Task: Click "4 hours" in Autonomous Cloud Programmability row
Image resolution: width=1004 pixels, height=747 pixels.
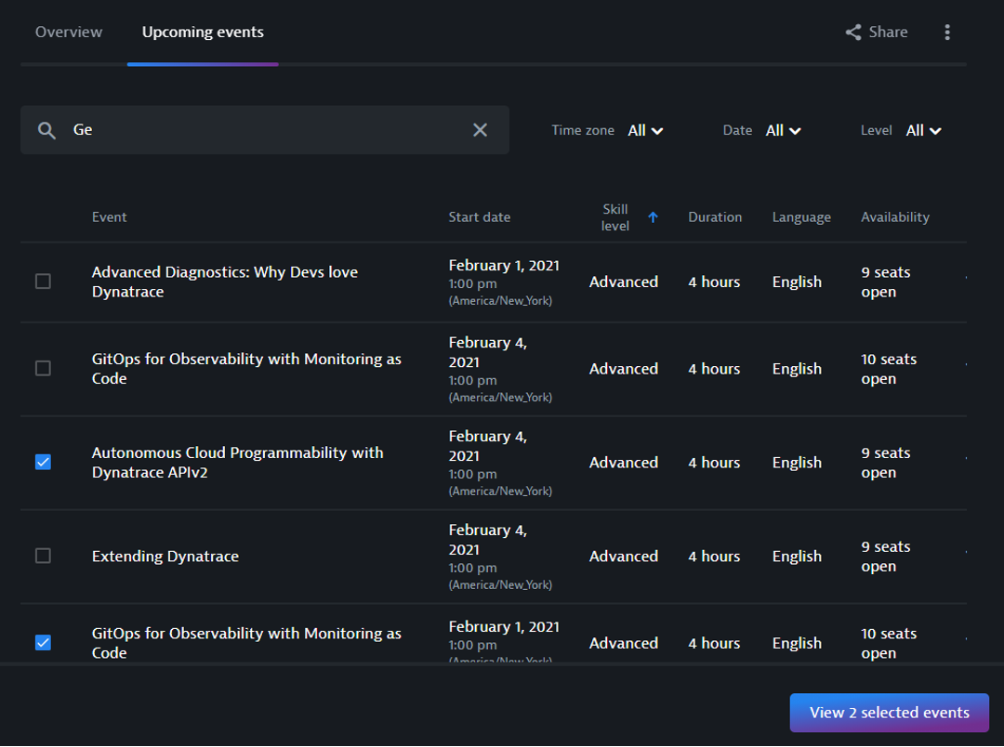Action: (x=714, y=462)
